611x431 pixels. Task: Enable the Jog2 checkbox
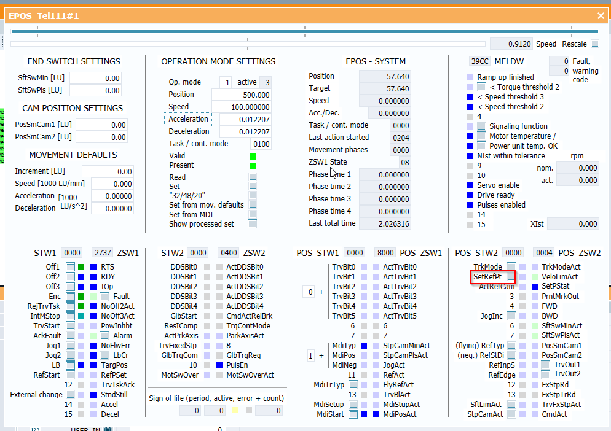70,355
